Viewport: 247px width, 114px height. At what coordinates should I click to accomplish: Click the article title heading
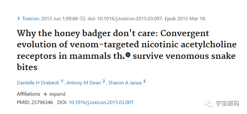(127, 50)
